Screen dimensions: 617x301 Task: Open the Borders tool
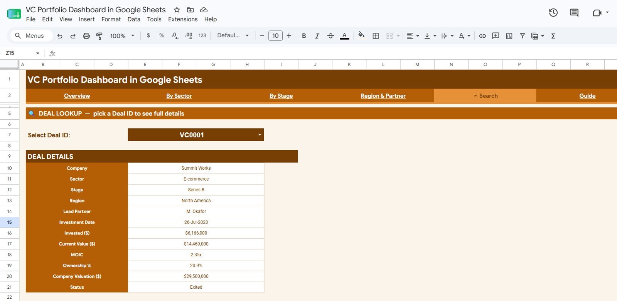pos(376,36)
